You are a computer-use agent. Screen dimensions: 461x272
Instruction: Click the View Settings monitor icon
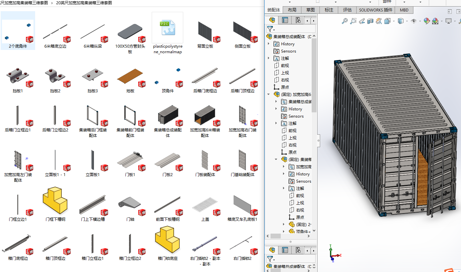point(449,21)
